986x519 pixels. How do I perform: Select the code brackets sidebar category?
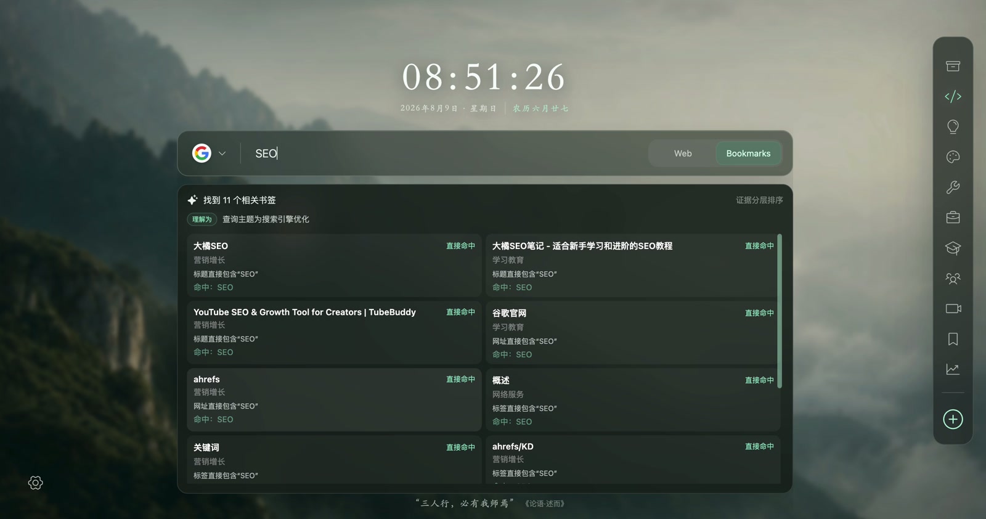coord(953,96)
